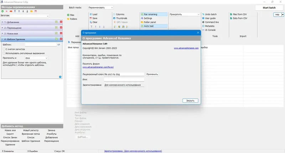The width and height of the screenshot is (285, 153).
Task: Open Batch mode dropdown Переименовать
Action: pyautogui.click(x=101, y=7)
